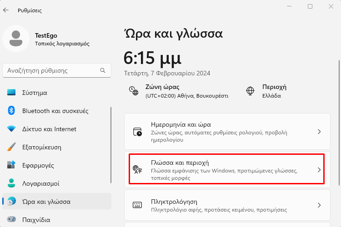The height and width of the screenshot is (227, 341).
Task: Expand the Πληκτρολόγηση chevron
Action: 319,205
